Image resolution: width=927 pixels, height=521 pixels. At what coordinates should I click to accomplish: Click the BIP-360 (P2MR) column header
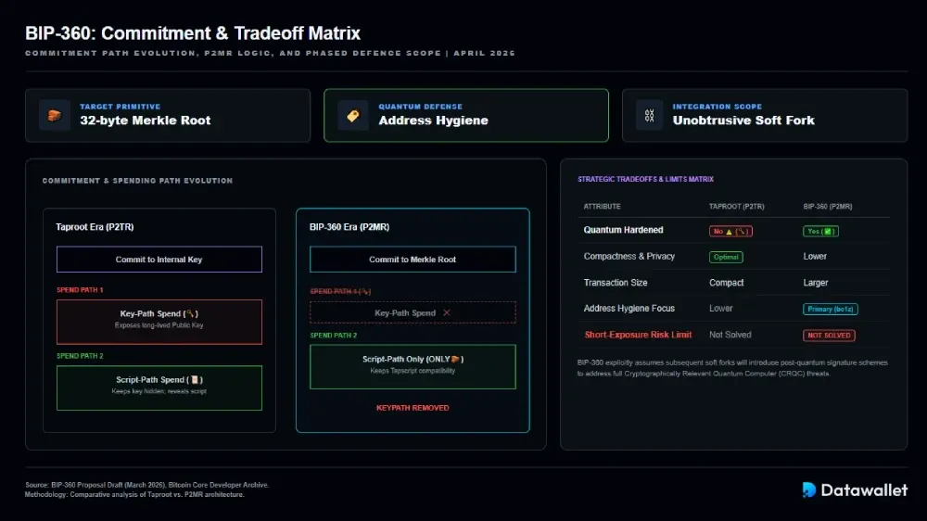click(x=828, y=207)
